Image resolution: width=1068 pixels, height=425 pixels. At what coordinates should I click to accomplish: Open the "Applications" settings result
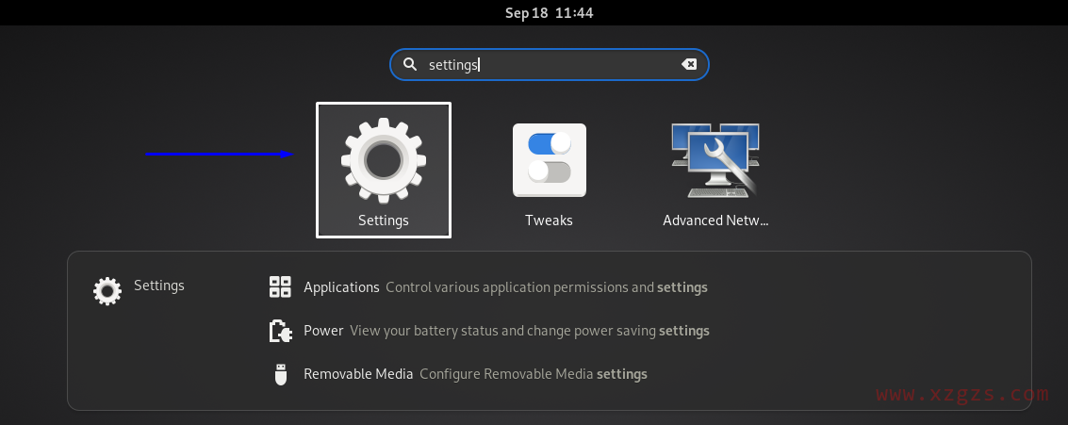pos(341,287)
